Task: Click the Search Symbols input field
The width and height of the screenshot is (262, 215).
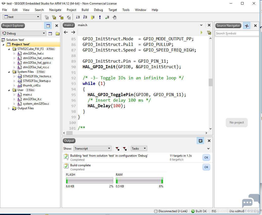Action: coord(237,33)
